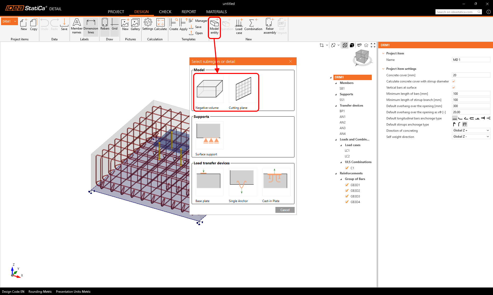Image resolution: width=493 pixels, height=295 pixels.
Task: Choose the Cutting plane option
Action: point(243,90)
